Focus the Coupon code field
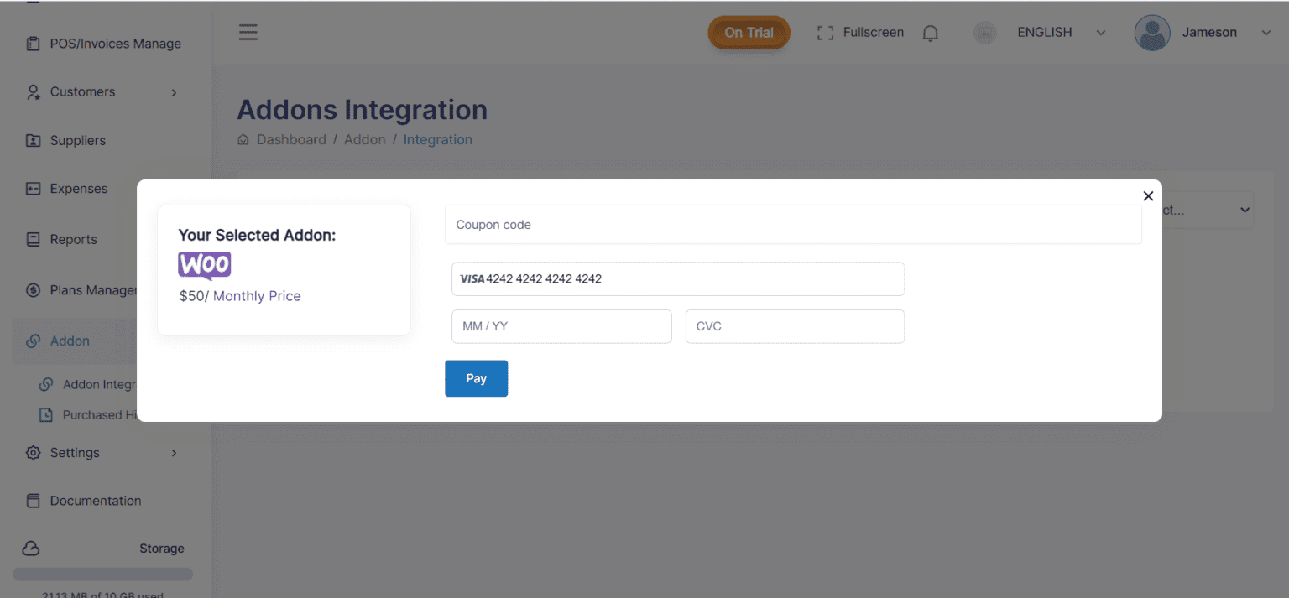This screenshot has height=598, width=1289. [793, 225]
